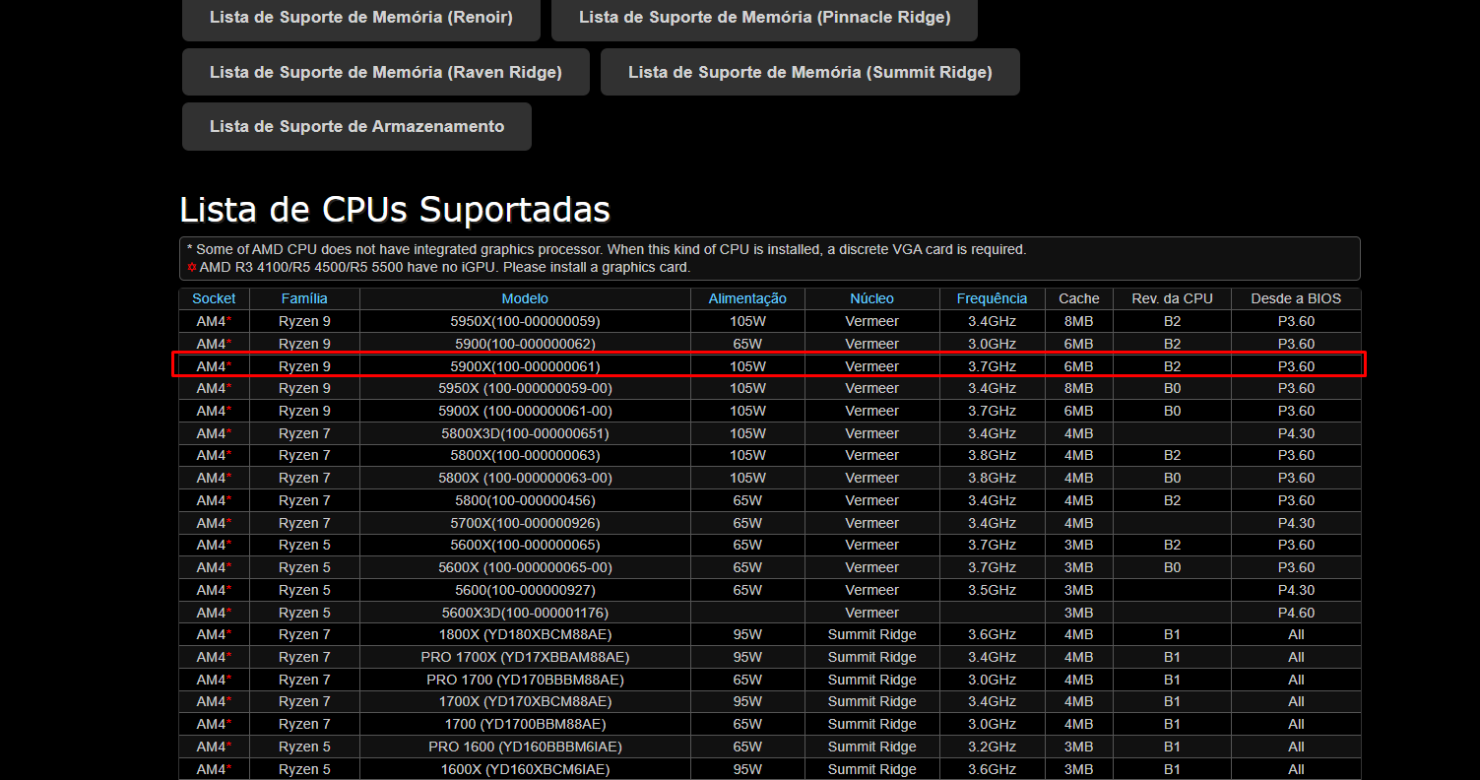This screenshot has width=1480, height=780.
Task: Select model 5600X(100-000000065) cell
Action: coord(525,545)
